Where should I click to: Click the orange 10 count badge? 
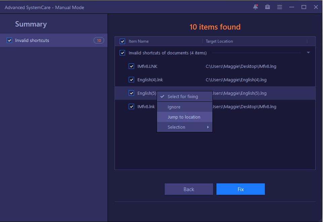(x=99, y=40)
